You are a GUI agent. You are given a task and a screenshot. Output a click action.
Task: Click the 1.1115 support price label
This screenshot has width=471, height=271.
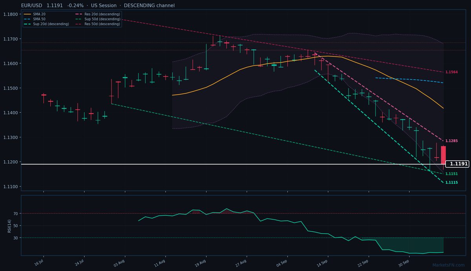(451, 183)
